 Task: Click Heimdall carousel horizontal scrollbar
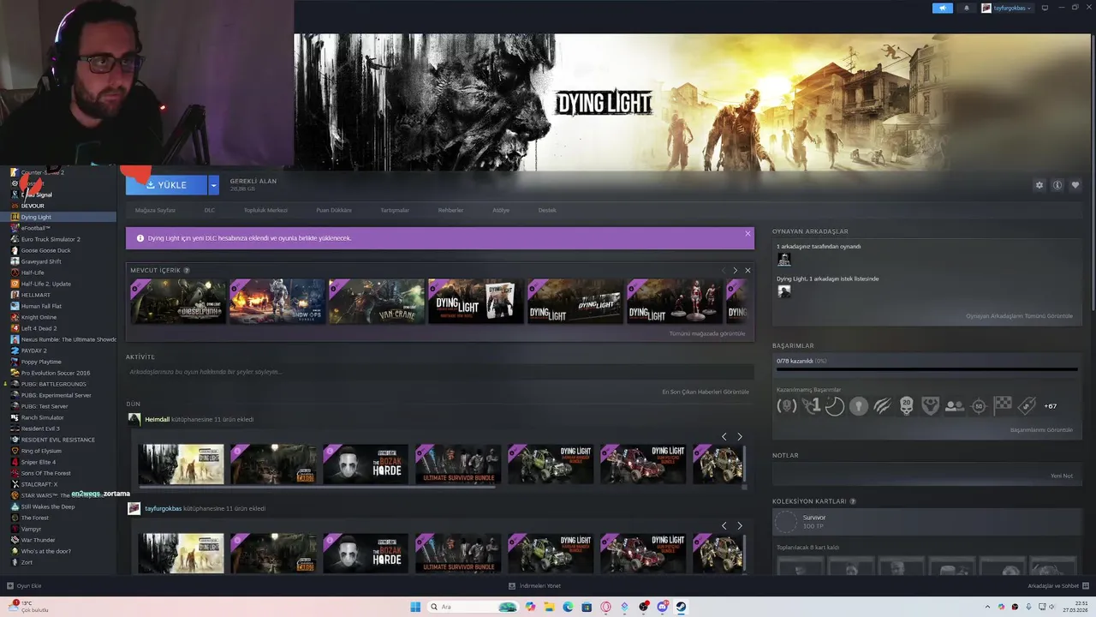317,487
